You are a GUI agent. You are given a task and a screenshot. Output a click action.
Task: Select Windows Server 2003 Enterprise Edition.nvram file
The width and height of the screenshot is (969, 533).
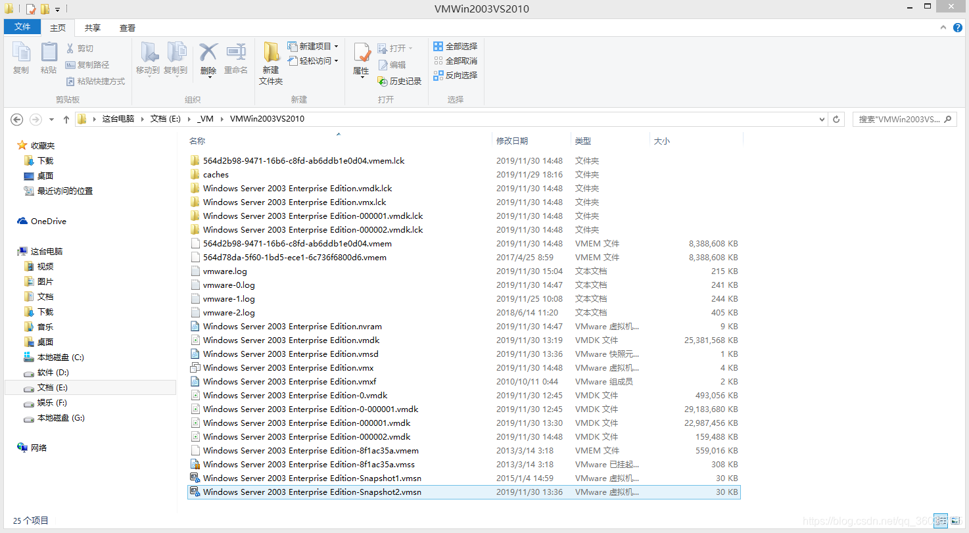pos(293,327)
